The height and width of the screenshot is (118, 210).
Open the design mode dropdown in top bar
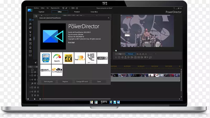click(x=73, y=8)
